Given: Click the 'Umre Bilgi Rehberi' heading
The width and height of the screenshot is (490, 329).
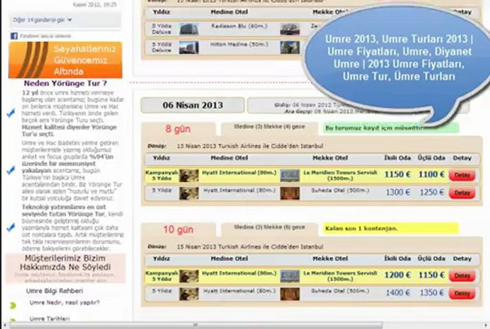Looking at the screenshot, I should (54, 291).
